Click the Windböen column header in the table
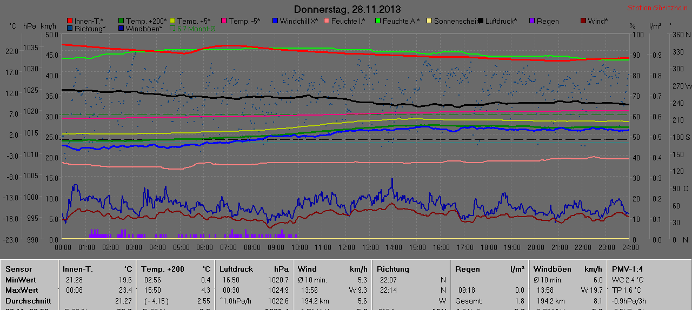This screenshot has width=692, height=310. (553, 269)
